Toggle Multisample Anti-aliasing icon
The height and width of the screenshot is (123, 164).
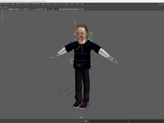[x=29, y=9]
